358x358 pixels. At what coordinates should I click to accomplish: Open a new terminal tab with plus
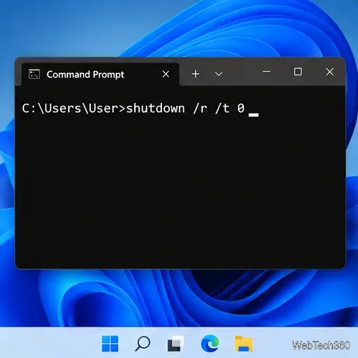coord(195,74)
